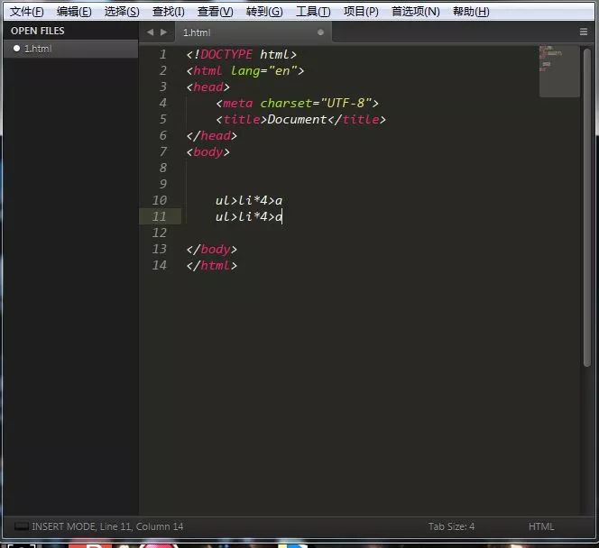Click the meta charset="UTF-8" line
Screen dimensions: 599x548
(x=297, y=104)
